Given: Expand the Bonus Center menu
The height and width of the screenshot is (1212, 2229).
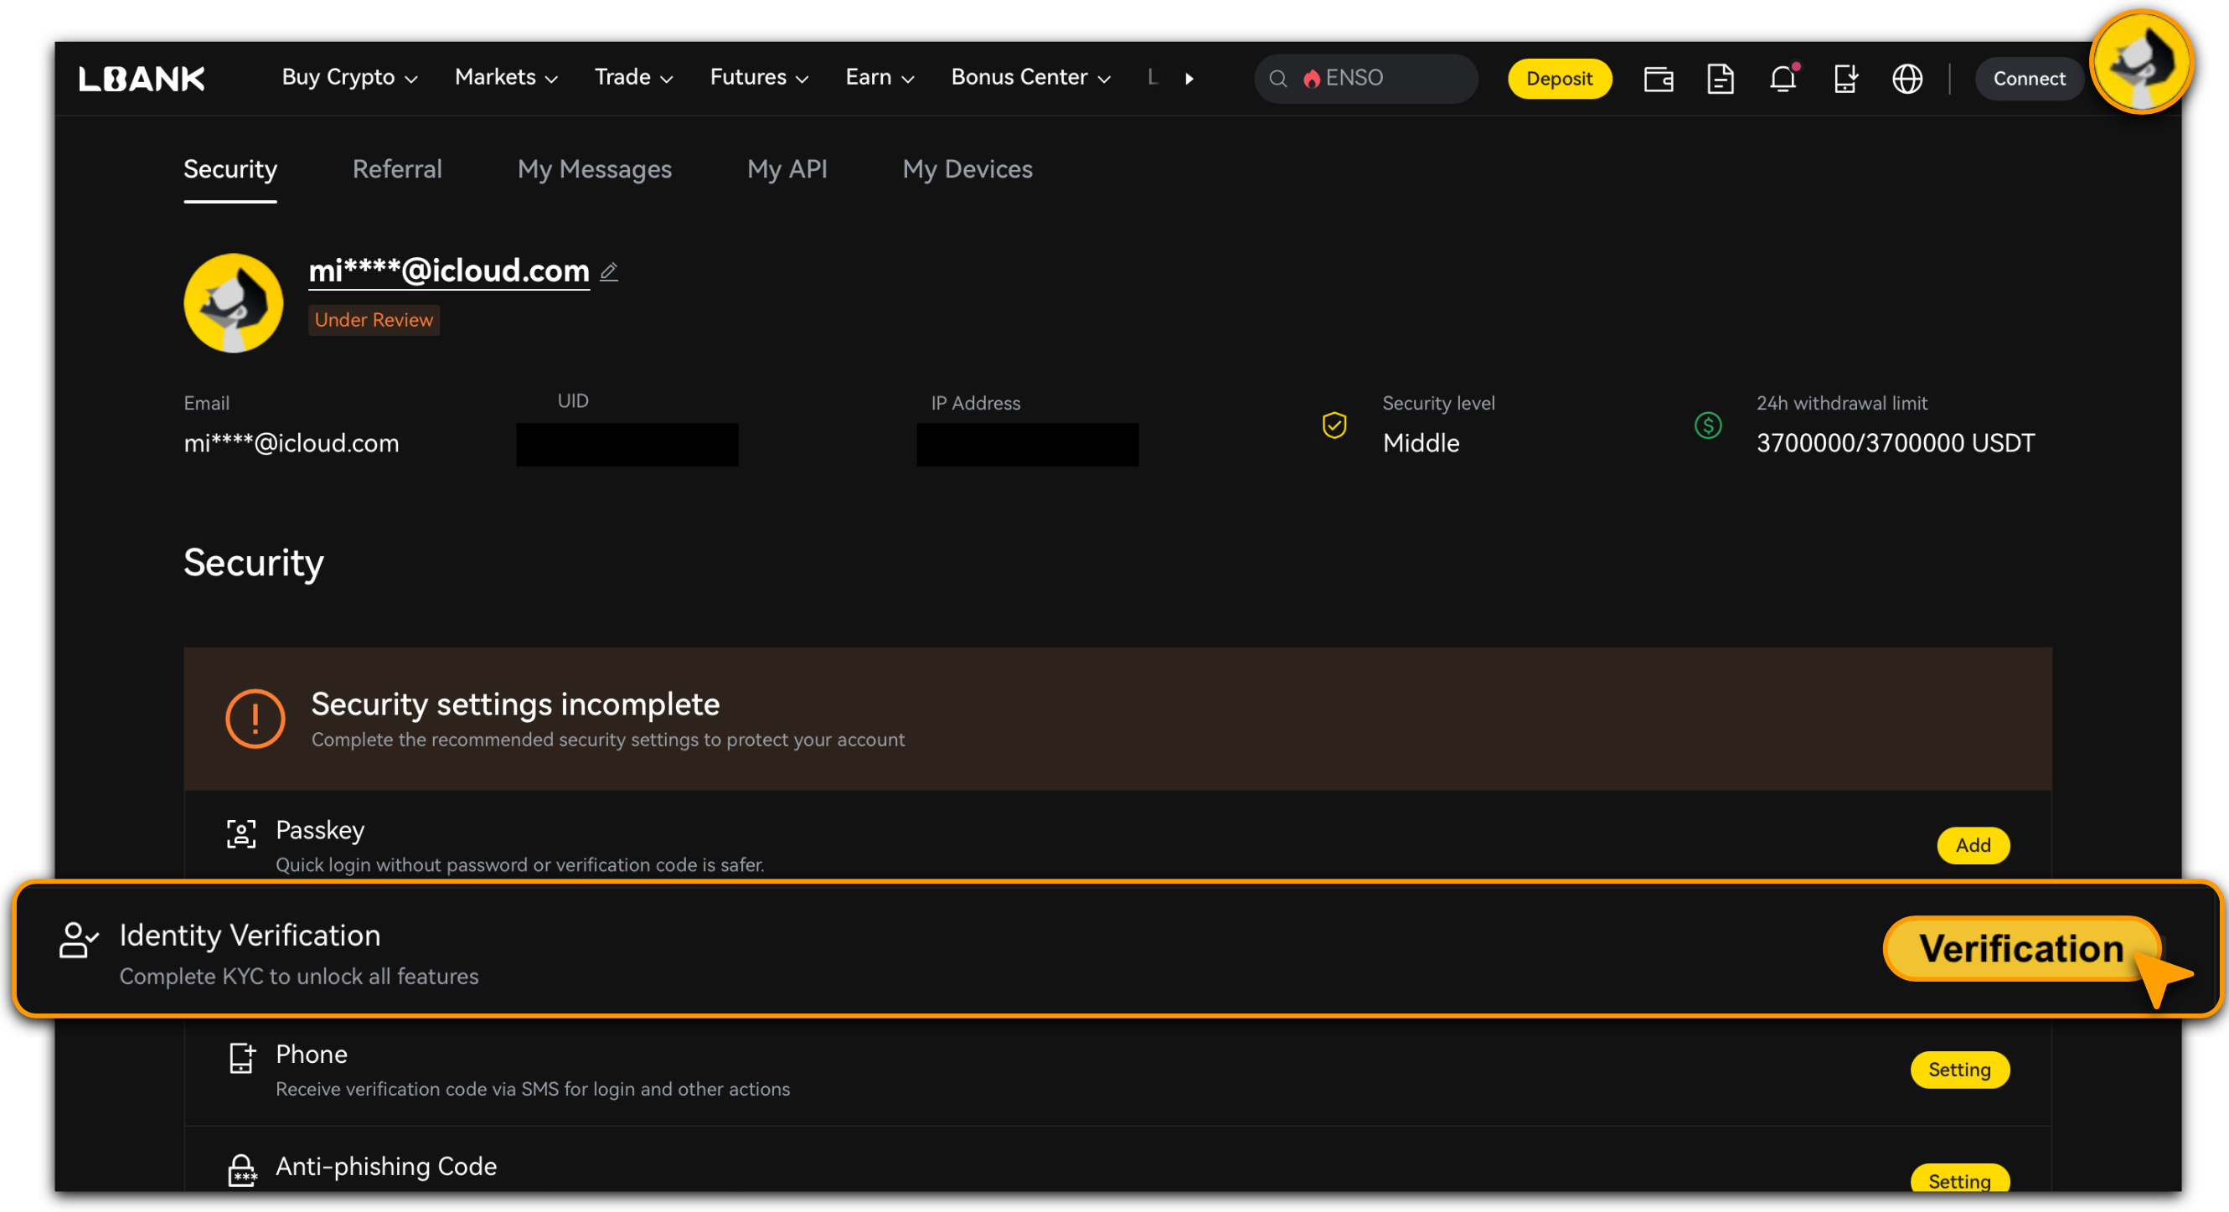Looking at the screenshot, I should (1029, 78).
